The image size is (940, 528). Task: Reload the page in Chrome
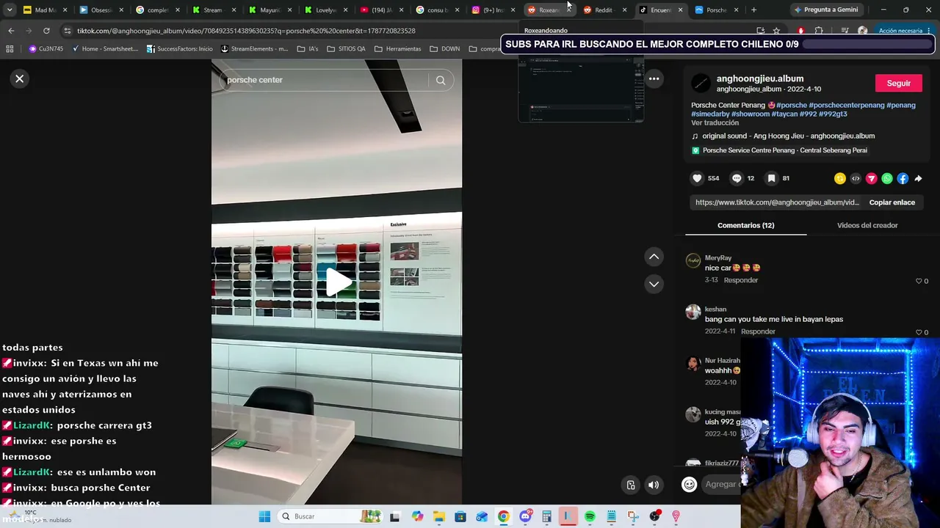(x=46, y=31)
